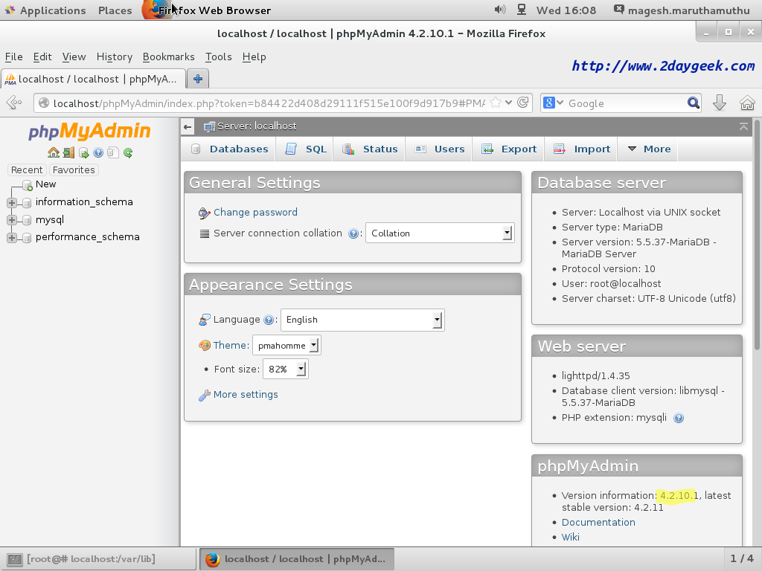762x571 pixels.
Task: Click the volume speaker icon in the top panel
Action: point(499,10)
